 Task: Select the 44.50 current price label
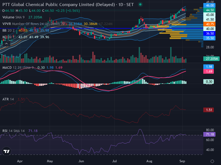coord(209,10)
